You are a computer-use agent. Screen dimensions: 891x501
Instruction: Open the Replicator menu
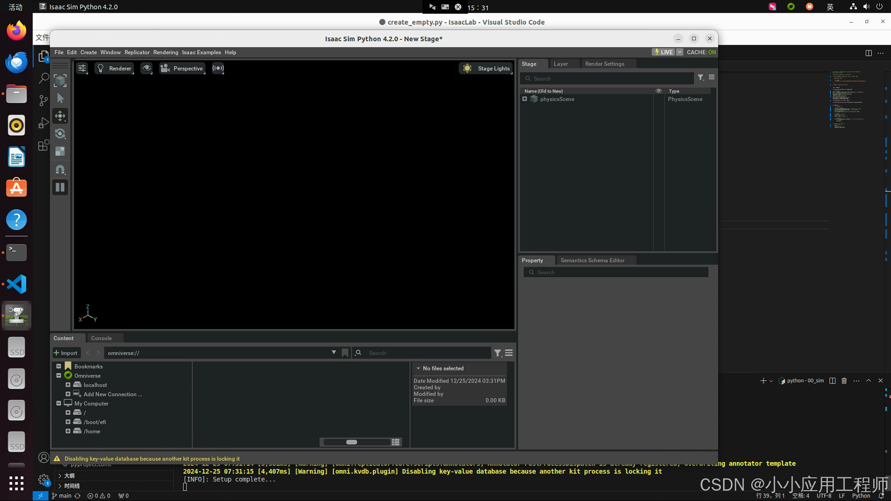137,52
